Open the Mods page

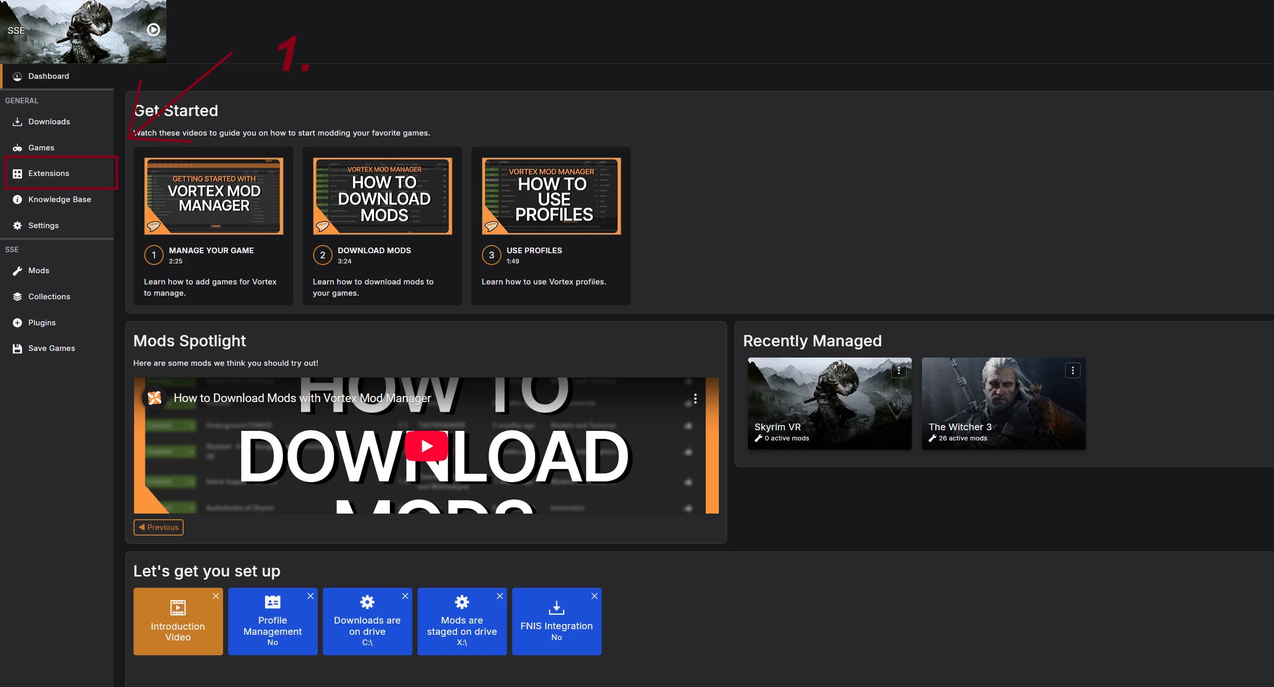57,271
